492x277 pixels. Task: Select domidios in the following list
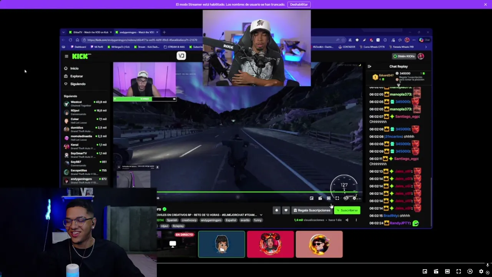[x=85, y=129]
